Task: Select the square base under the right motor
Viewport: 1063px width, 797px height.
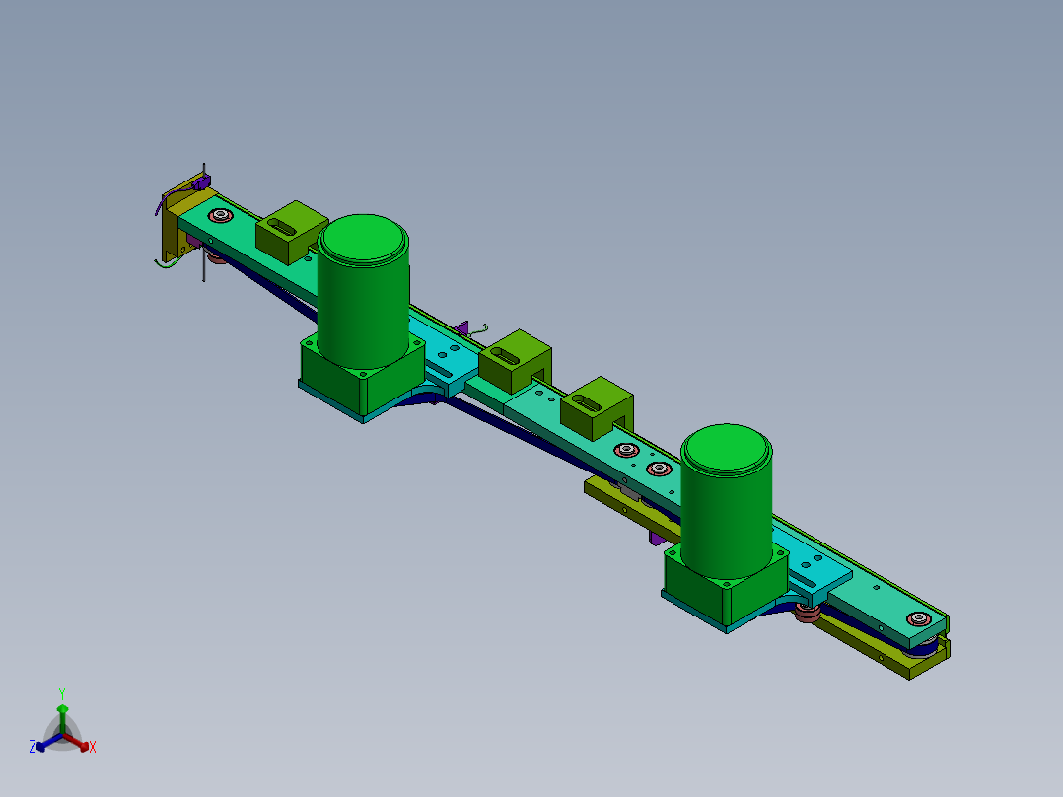Action: [726, 589]
